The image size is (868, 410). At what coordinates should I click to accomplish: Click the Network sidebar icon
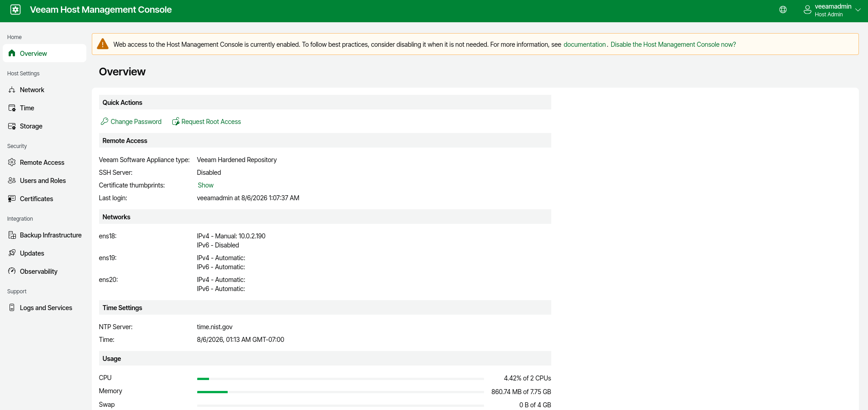tap(12, 90)
